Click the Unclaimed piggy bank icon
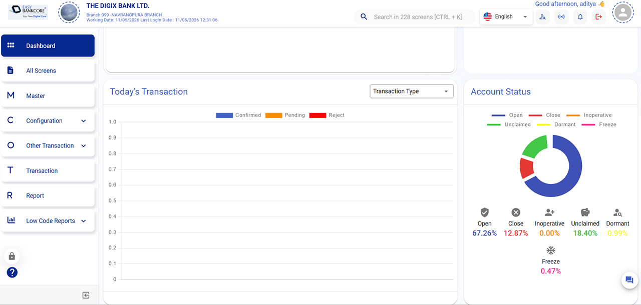Screen dimensions: 641x305 click(585, 212)
